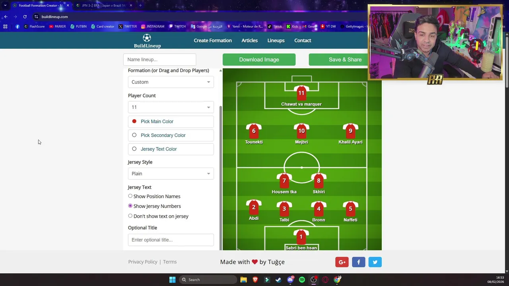The image size is (509, 286).
Task: Open Facebook bookmark icon
Action: click(x=17, y=27)
